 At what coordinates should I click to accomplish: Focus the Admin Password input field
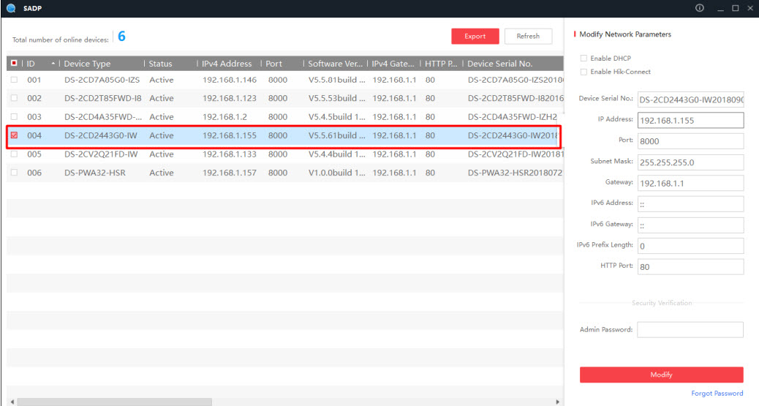point(690,330)
